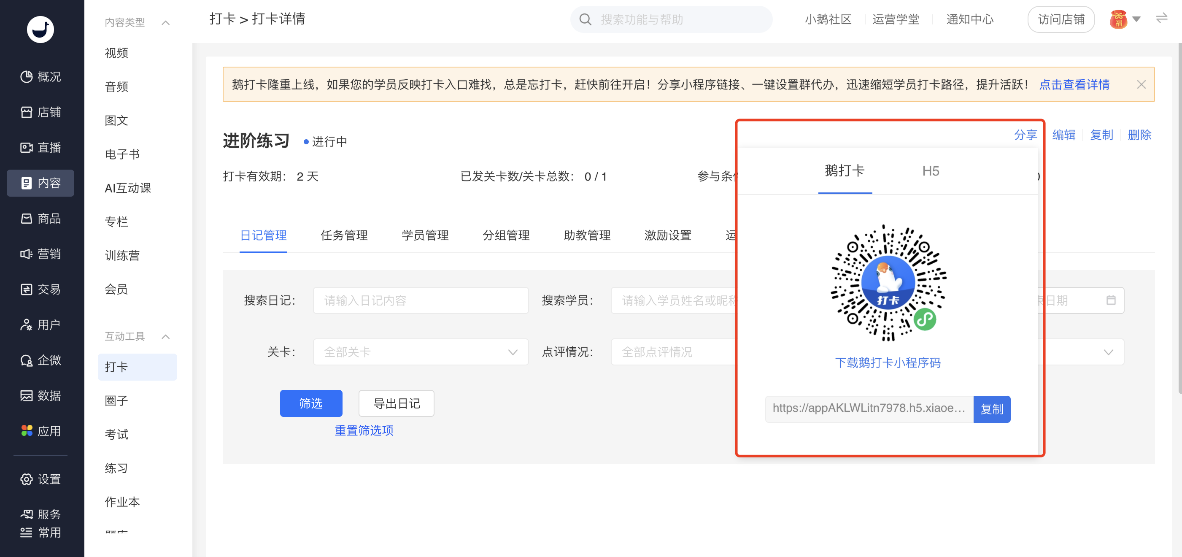Viewport: 1182px width, 557px height.
Task: Close the orange announcement banner
Action: tap(1141, 84)
